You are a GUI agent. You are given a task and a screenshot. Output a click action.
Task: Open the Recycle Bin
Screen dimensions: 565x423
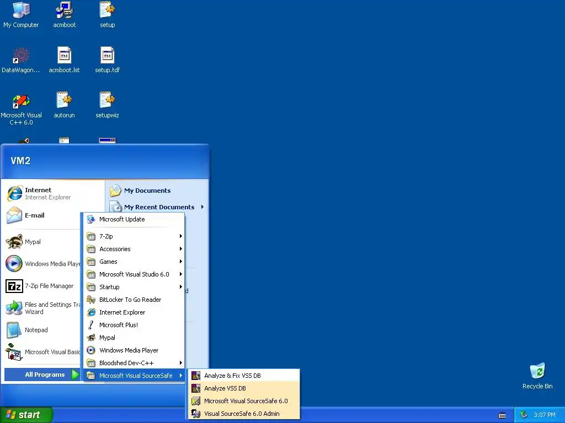pos(537,376)
